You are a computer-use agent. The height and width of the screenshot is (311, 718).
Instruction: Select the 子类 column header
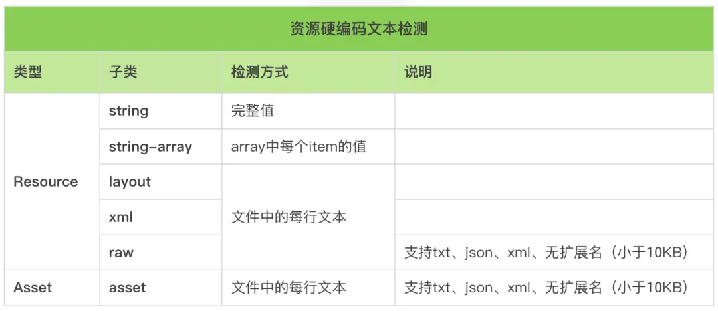[x=123, y=72]
